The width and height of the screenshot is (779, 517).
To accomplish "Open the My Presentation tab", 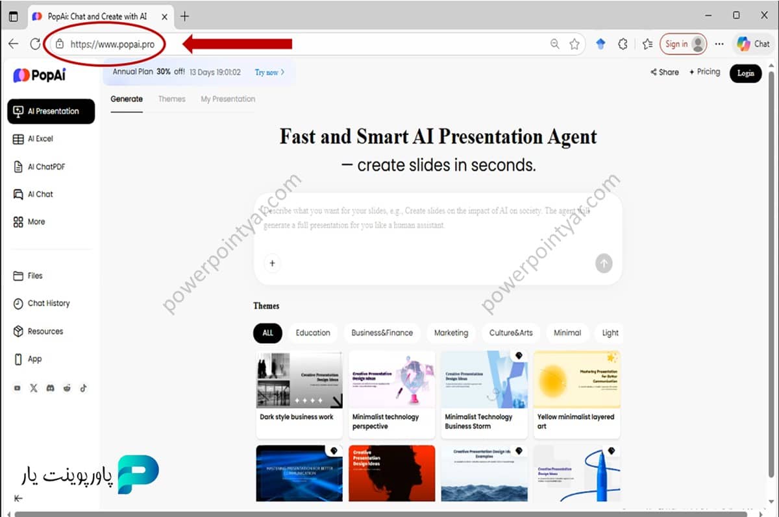I will [x=227, y=99].
